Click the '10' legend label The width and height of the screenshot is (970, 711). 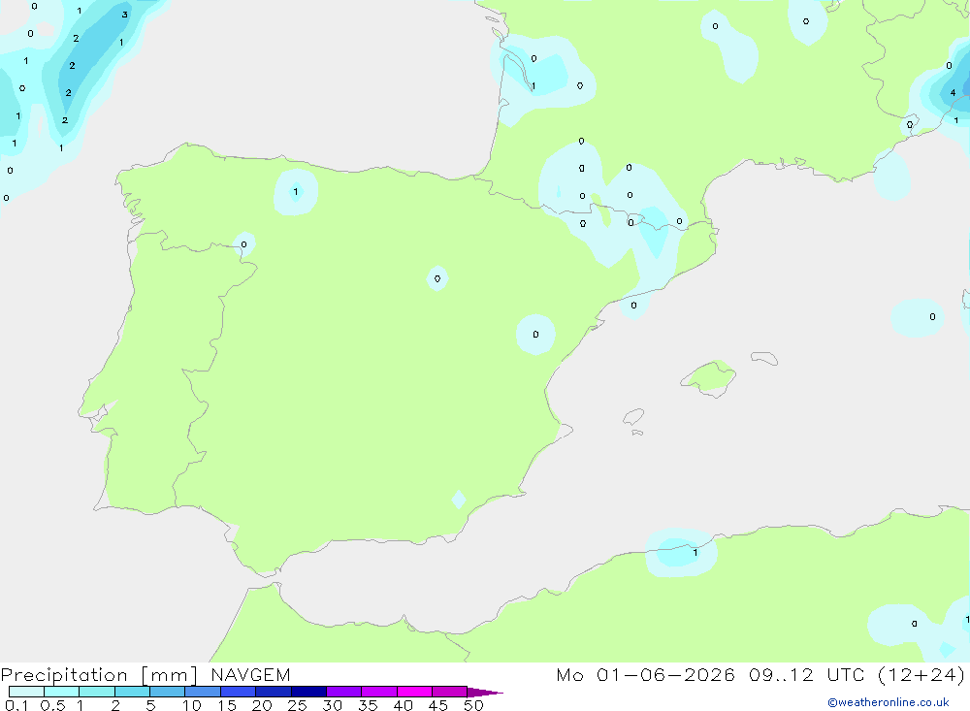[192, 705]
